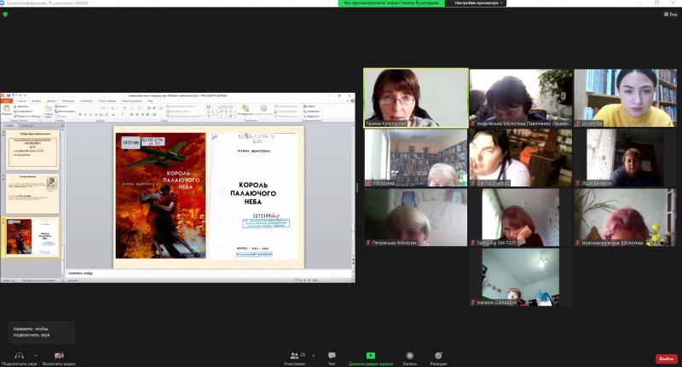Switch to the Home ribbon tab in PowerPoint
This screenshot has height=367, width=682.
pyautogui.click(x=20, y=100)
